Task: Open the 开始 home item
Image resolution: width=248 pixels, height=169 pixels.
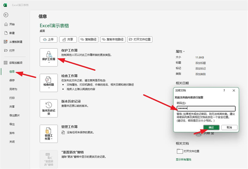Action: point(9,24)
